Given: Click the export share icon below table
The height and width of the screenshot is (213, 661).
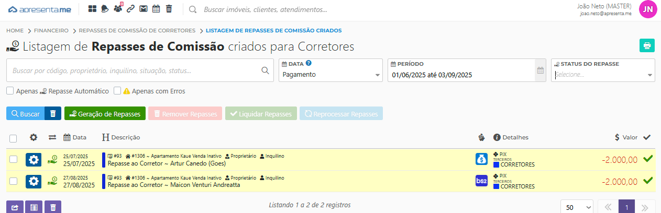Looking at the screenshot, I should point(15,207).
